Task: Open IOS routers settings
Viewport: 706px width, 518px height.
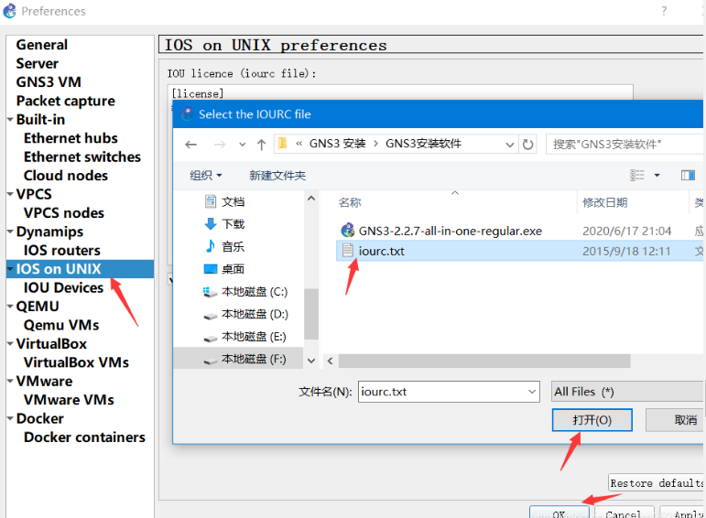Action: point(62,251)
